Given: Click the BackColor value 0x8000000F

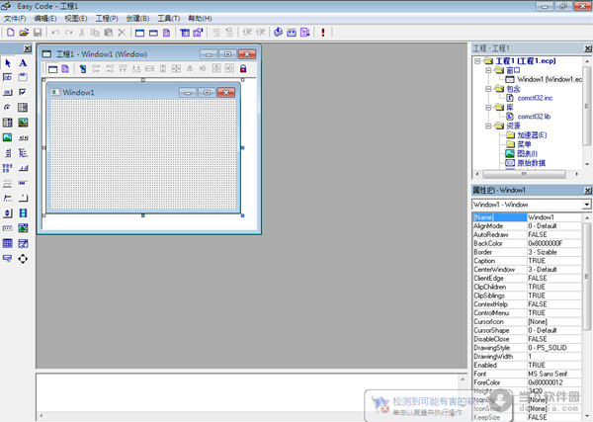Looking at the screenshot, I should click(554, 243).
